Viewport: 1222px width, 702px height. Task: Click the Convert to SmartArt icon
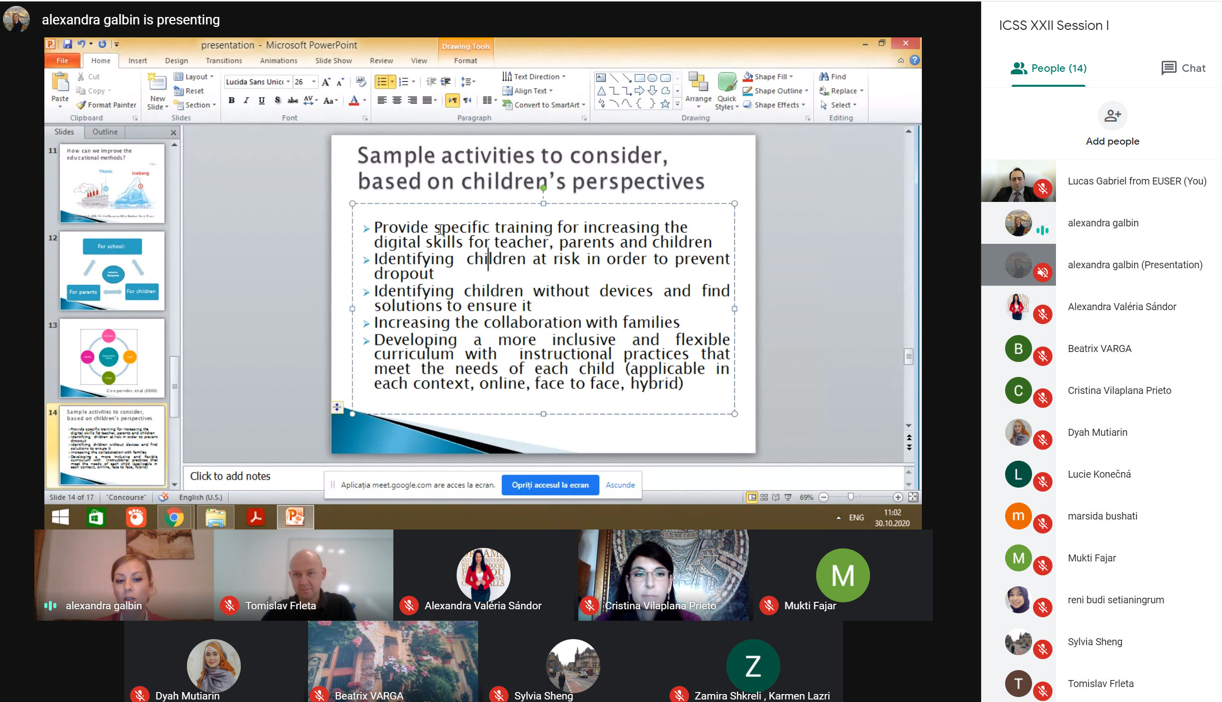pos(507,105)
